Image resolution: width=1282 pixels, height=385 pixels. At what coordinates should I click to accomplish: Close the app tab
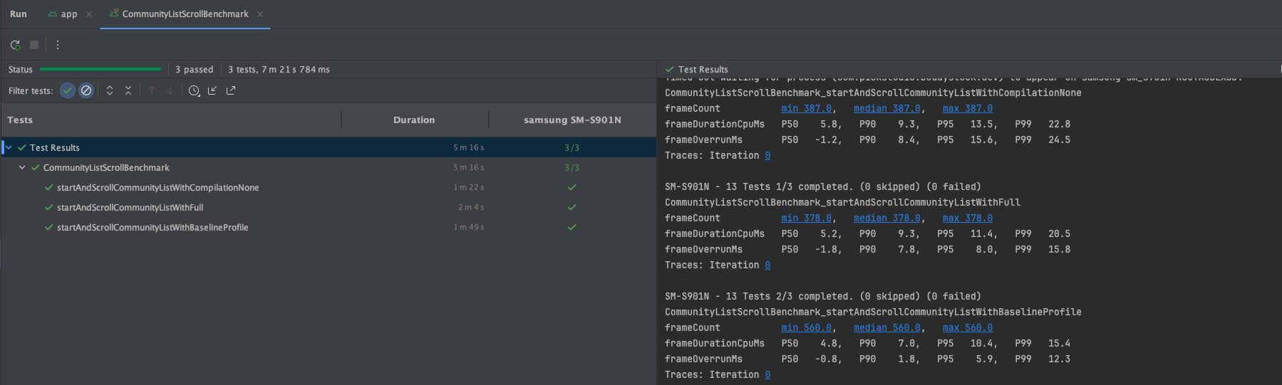click(x=89, y=14)
